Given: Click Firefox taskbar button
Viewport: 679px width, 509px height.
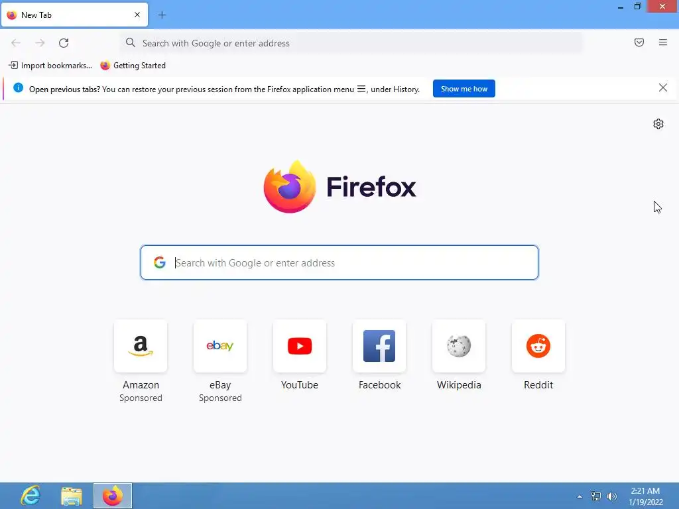Looking at the screenshot, I should [113, 496].
